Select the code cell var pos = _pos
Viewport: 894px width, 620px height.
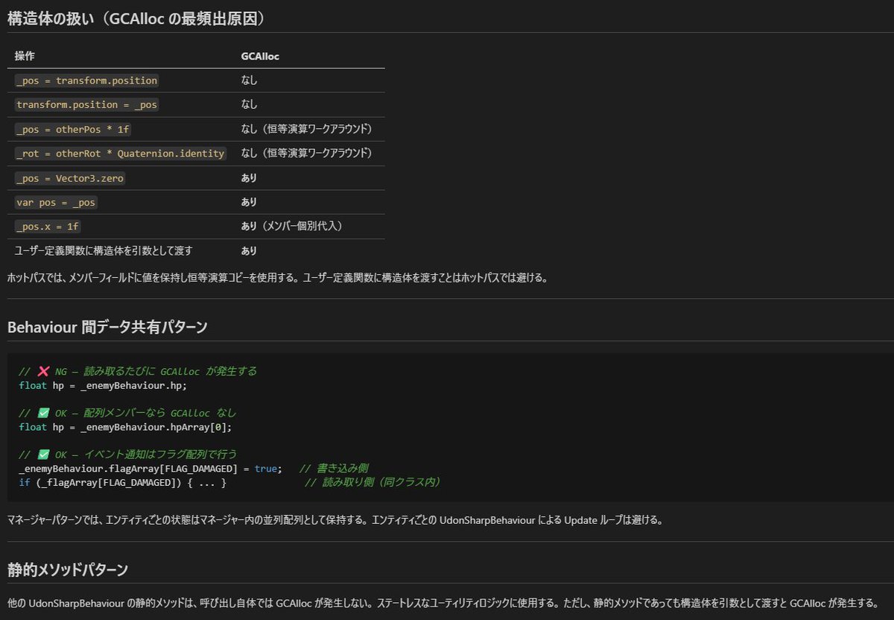pos(57,202)
